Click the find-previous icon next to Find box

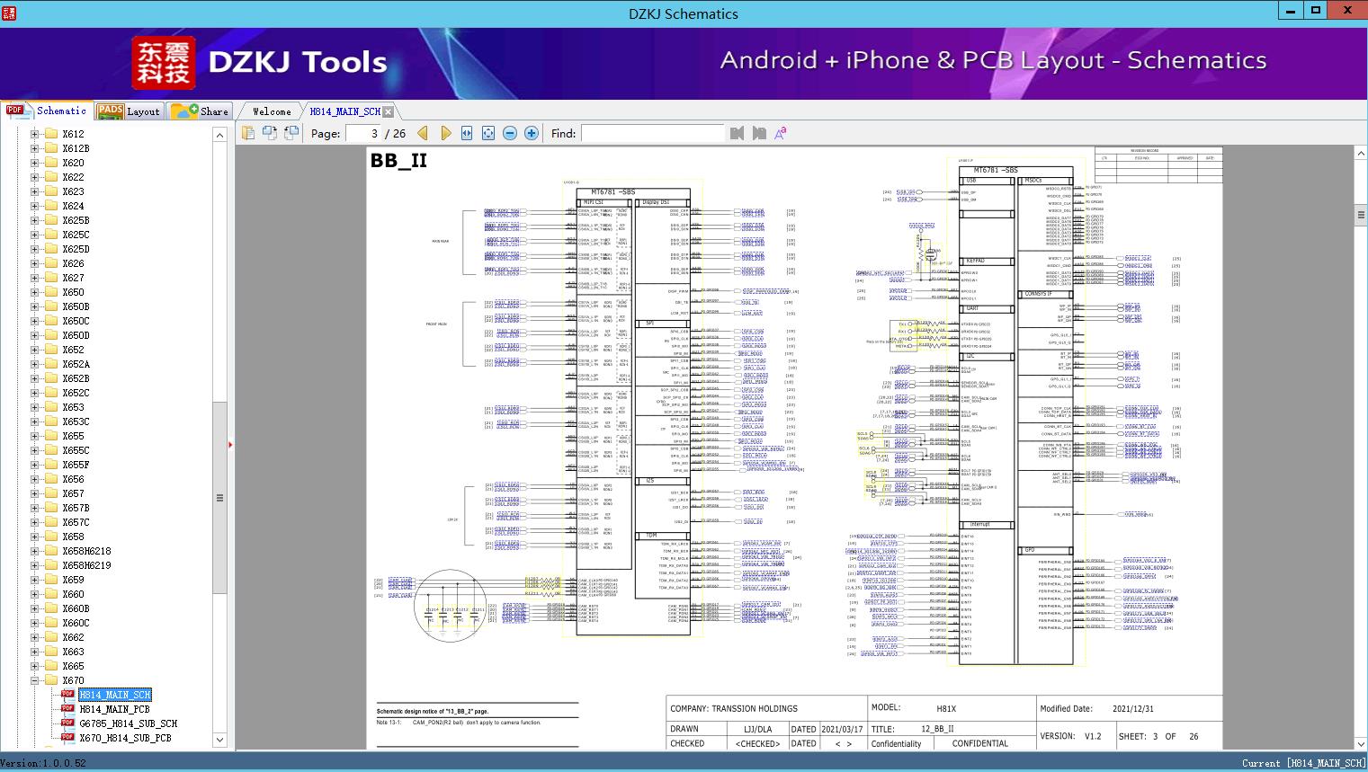(738, 133)
